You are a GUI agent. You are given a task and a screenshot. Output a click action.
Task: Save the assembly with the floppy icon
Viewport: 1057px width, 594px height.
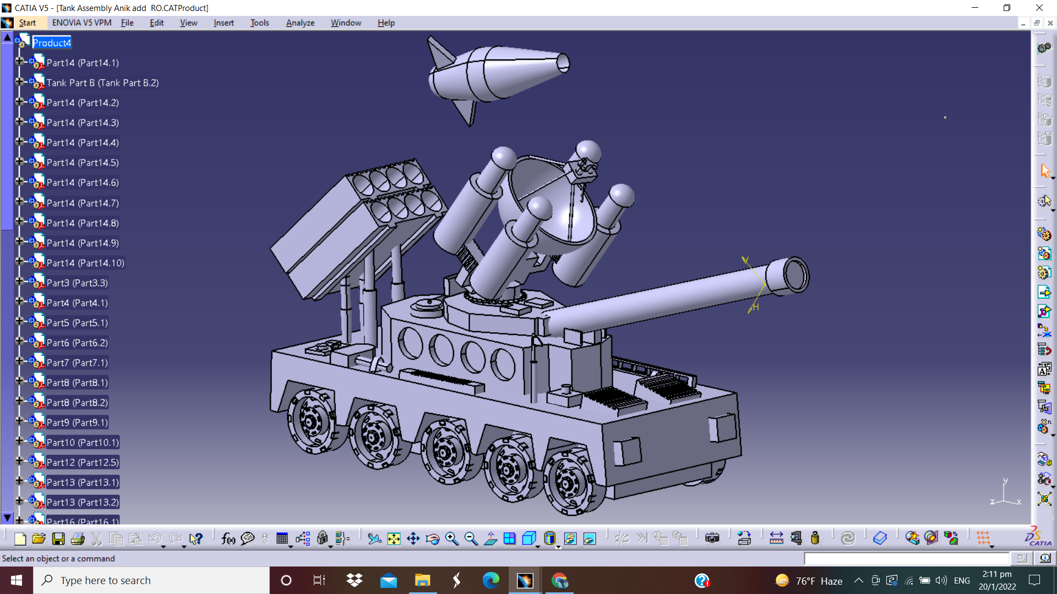click(x=58, y=538)
